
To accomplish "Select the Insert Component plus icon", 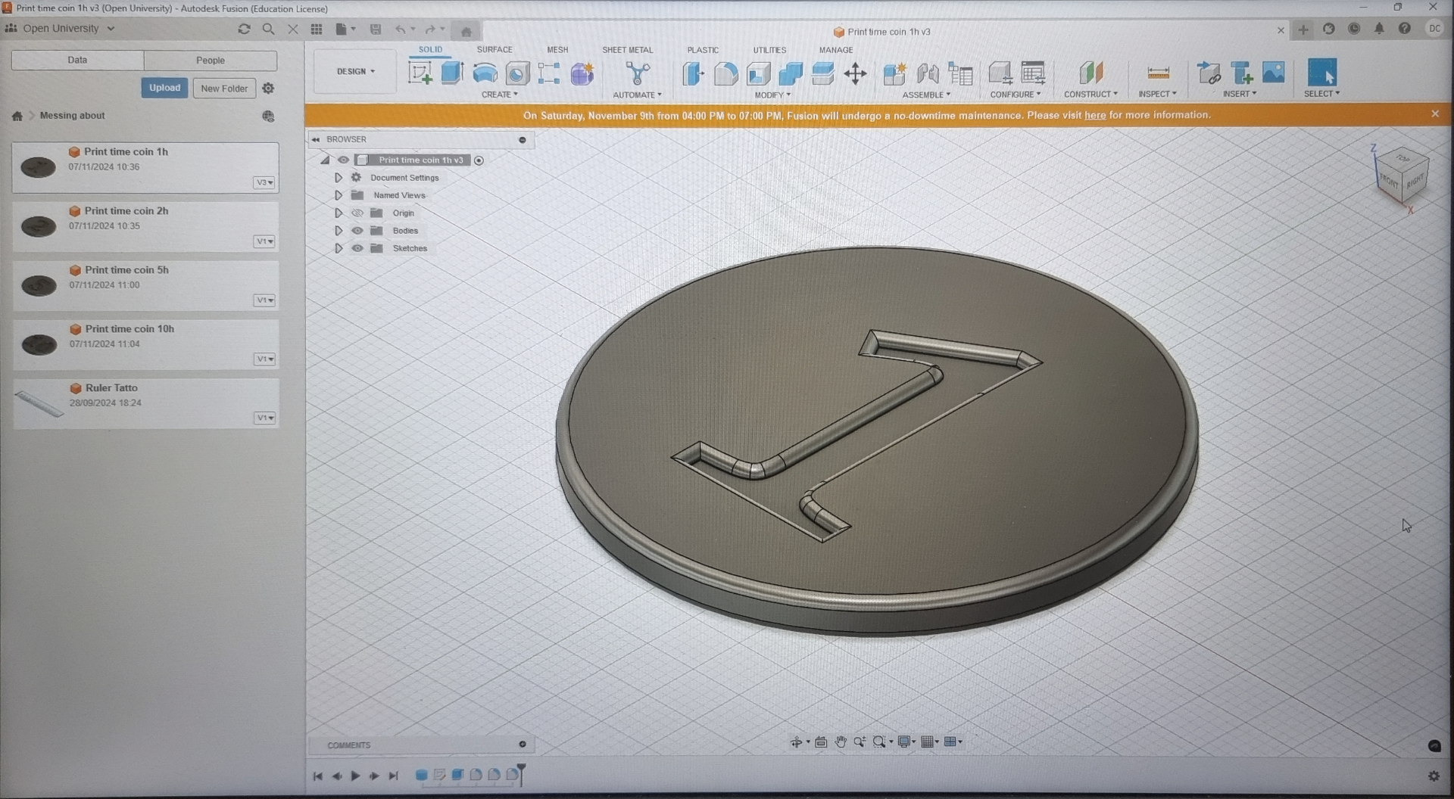I will [1241, 73].
